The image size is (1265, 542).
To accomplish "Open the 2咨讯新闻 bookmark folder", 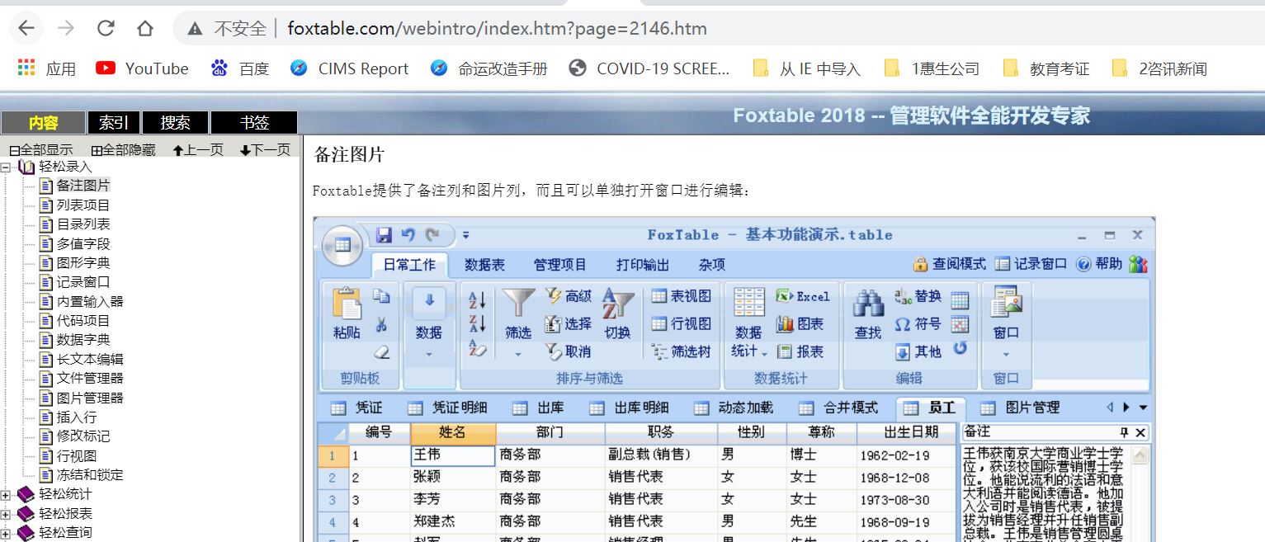I will 1159,68.
